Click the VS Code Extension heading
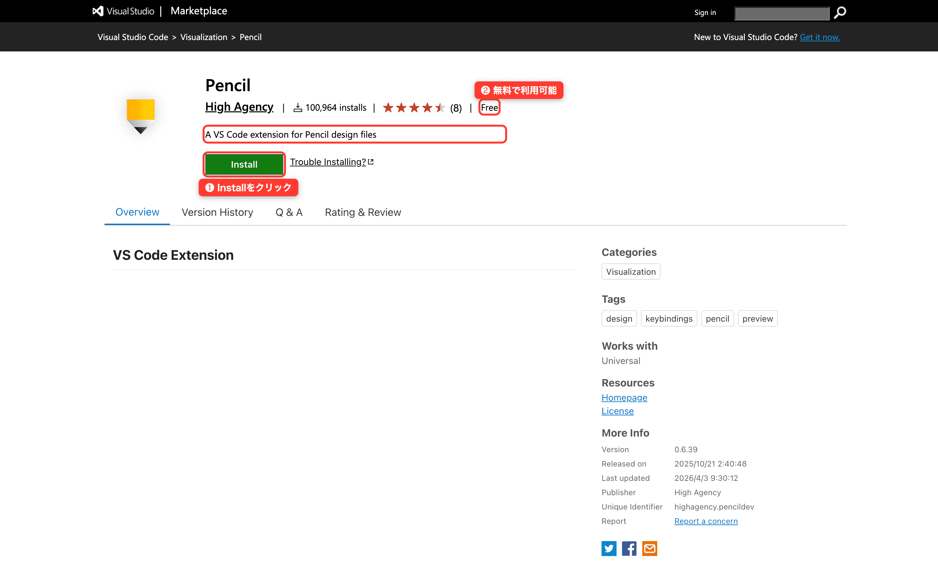The width and height of the screenshot is (938, 586). pyautogui.click(x=173, y=255)
